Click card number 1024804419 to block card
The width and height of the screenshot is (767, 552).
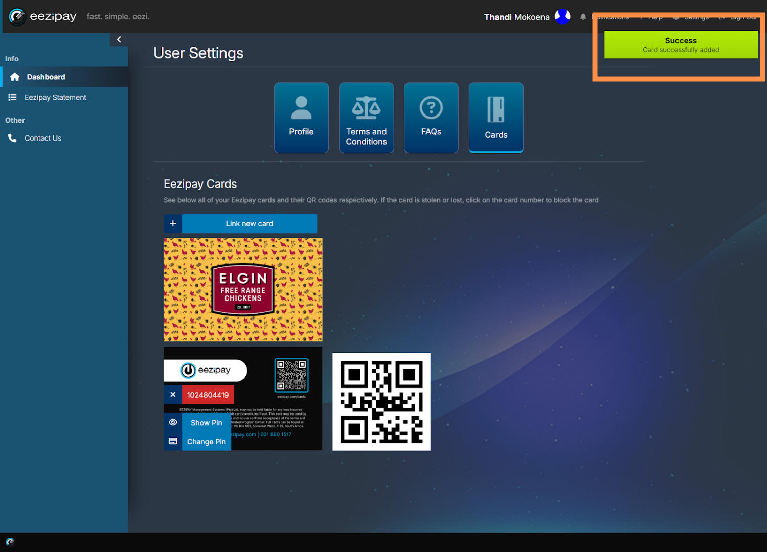[208, 395]
